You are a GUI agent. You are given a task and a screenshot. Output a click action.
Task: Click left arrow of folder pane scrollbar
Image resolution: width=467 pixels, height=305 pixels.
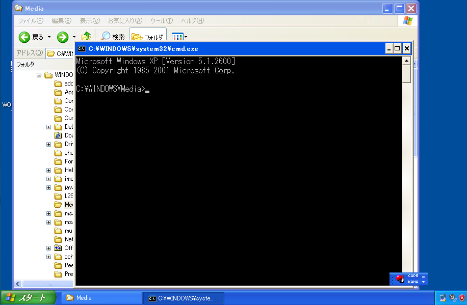(18, 284)
